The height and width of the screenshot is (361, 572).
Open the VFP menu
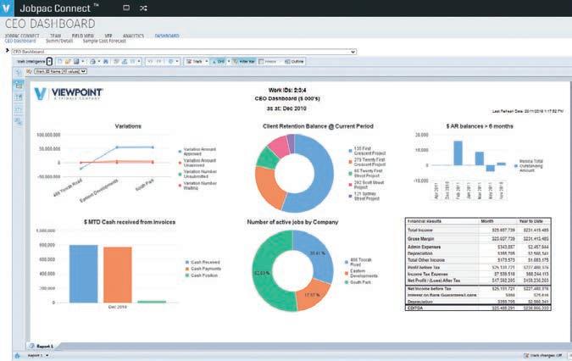coord(108,36)
